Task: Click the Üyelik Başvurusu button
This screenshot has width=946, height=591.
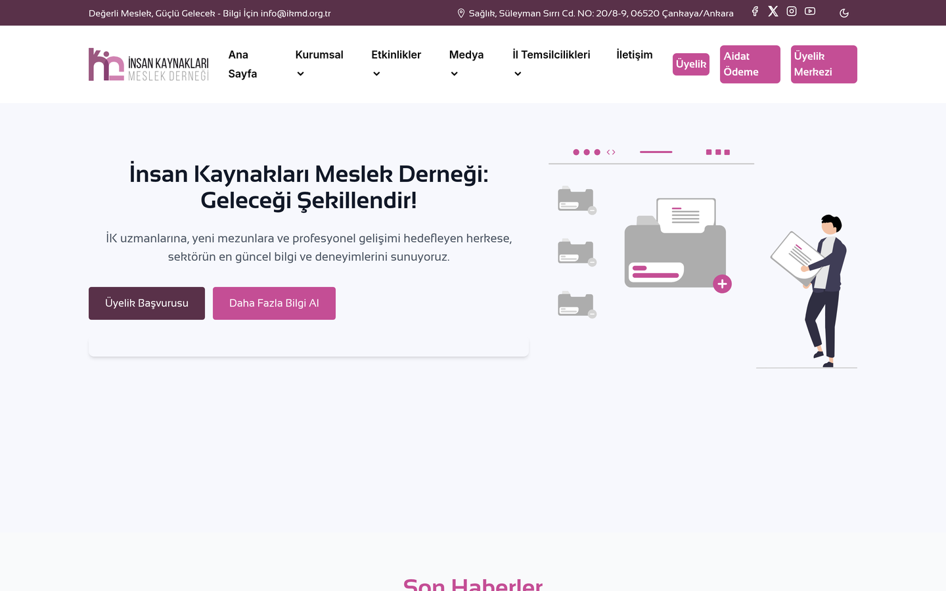Action: point(146,303)
